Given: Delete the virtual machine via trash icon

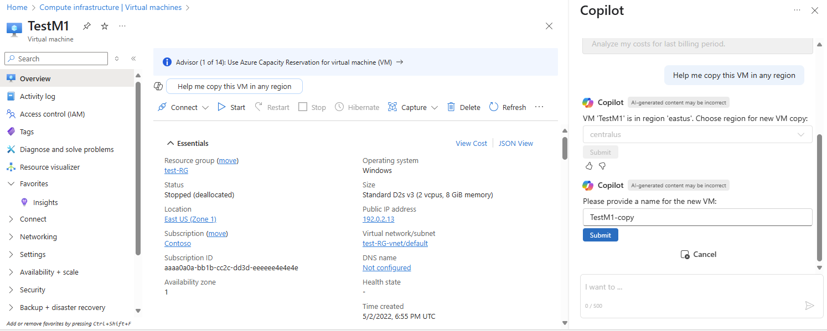Looking at the screenshot, I should [x=451, y=107].
